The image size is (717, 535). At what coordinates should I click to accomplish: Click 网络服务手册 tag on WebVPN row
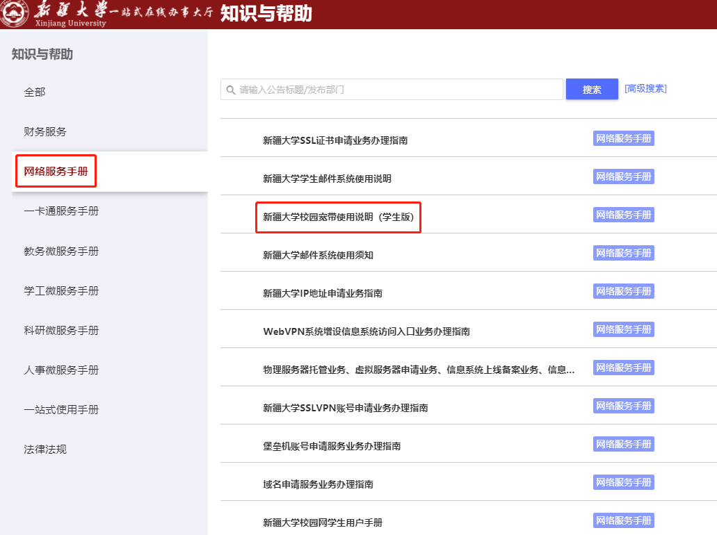pyautogui.click(x=624, y=329)
